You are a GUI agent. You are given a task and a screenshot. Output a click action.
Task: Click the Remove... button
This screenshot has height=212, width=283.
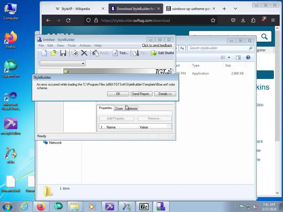pos(154,118)
